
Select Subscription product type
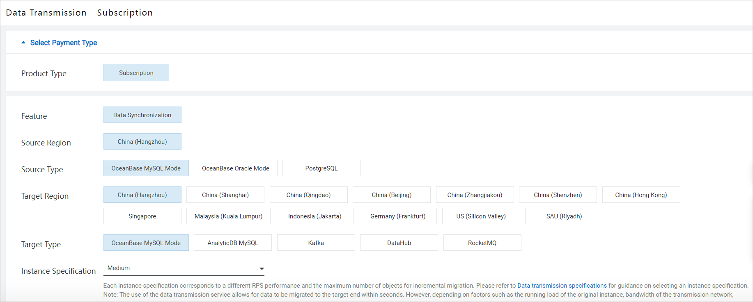click(x=136, y=73)
